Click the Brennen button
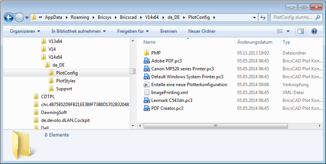 (x=168, y=31)
